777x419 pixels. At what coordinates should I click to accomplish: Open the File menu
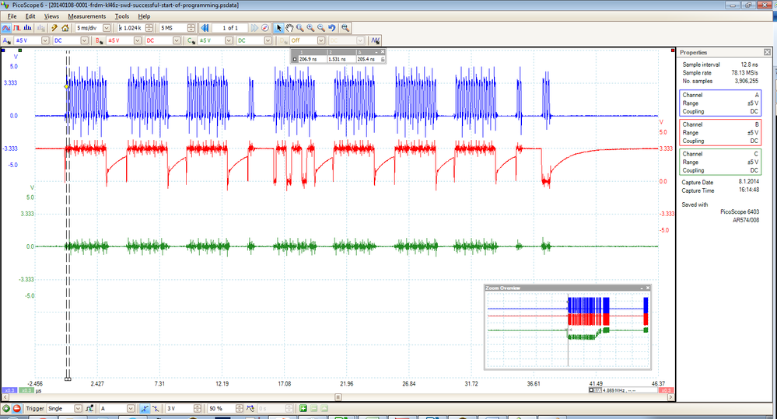pos(12,16)
